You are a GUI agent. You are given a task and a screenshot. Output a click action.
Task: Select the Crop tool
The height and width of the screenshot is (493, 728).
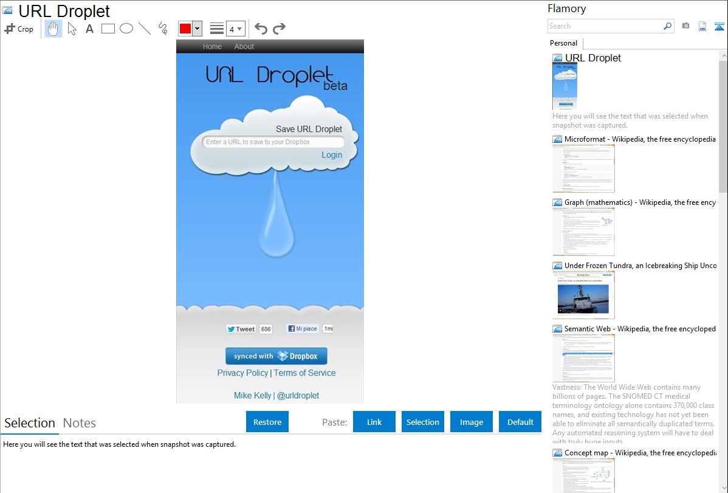point(19,29)
